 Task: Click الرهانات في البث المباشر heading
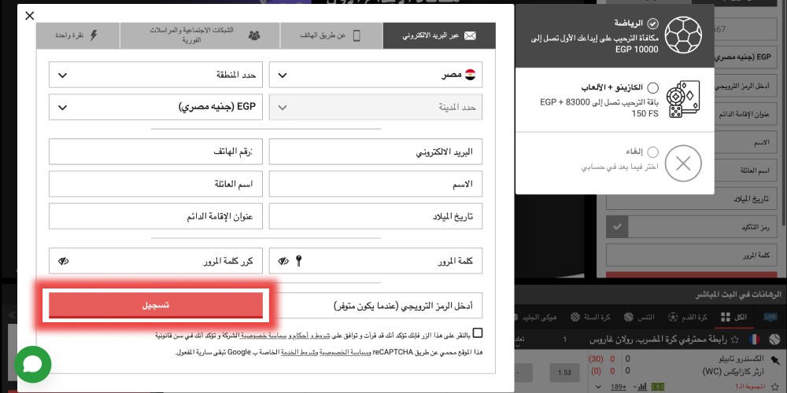coord(738,295)
